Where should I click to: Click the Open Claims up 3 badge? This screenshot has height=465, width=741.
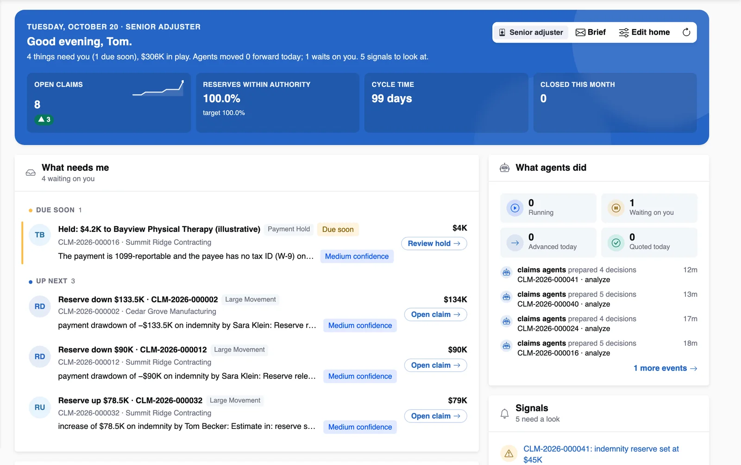pos(44,119)
